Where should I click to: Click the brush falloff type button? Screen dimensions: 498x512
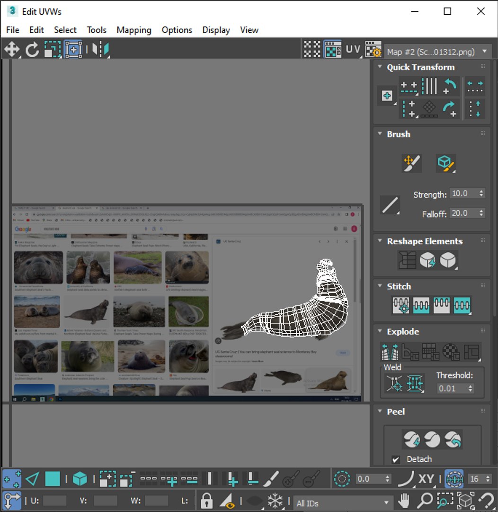pos(390,205)
